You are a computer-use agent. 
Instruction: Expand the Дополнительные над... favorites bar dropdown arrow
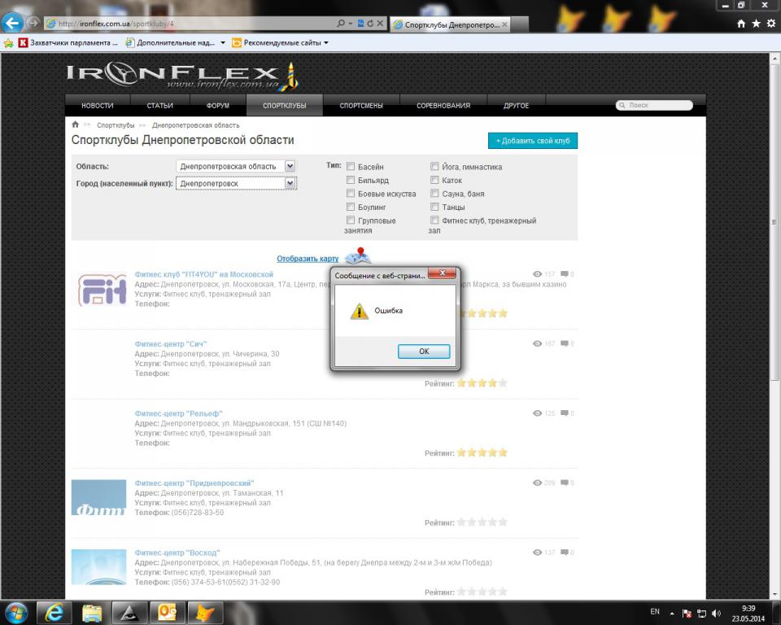(224, 42)
